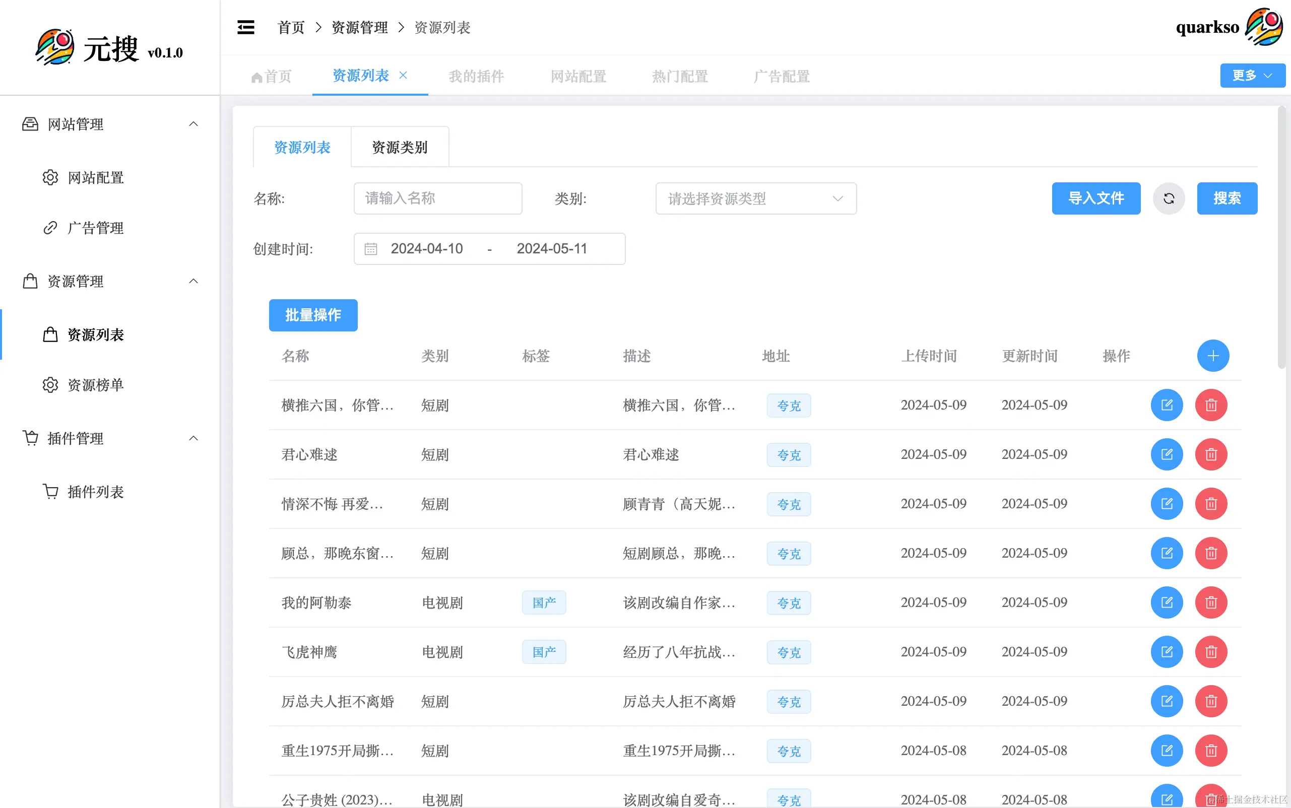Edit the 厉总夫人拒不离婚 row

pyautogui.click(x=1167, y=701)
